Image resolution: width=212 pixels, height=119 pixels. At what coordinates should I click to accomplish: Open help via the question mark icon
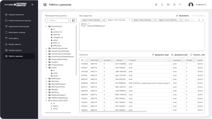click(174, 5)
